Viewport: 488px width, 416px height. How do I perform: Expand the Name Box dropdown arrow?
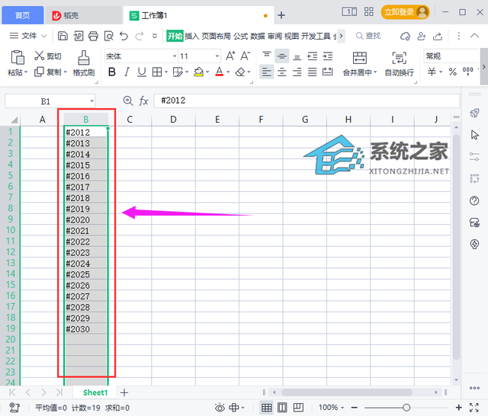[91, 101]
